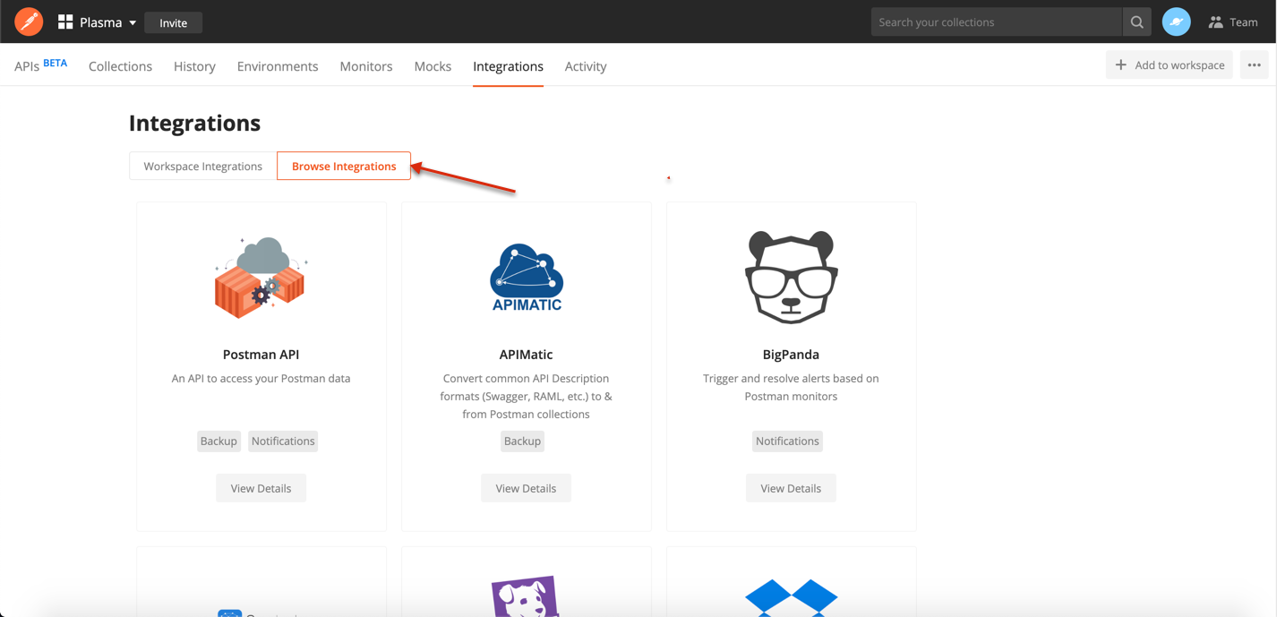Focus the Search your collections field
The image size is (1277, 617).
[997, 22]
